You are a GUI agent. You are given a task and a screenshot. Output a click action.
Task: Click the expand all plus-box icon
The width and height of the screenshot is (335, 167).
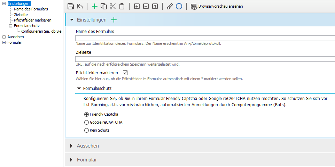point(137,6)
